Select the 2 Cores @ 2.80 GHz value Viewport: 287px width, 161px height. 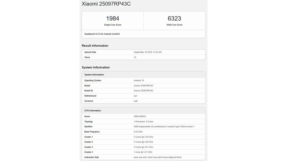coord(143,142)
